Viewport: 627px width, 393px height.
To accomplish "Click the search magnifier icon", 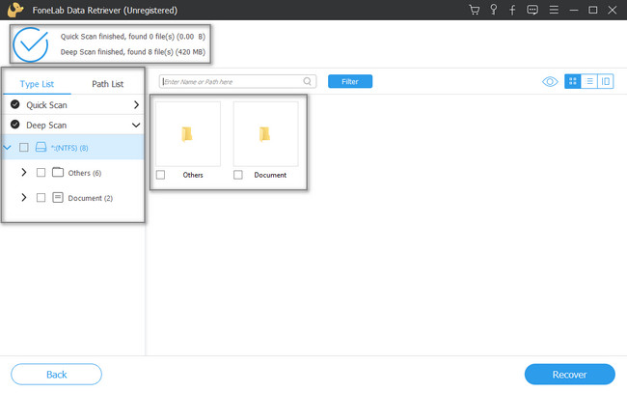I will point(307,81).
